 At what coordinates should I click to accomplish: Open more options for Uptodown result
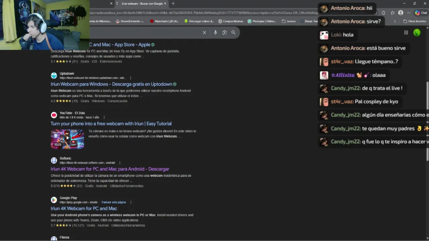point(131,78)
